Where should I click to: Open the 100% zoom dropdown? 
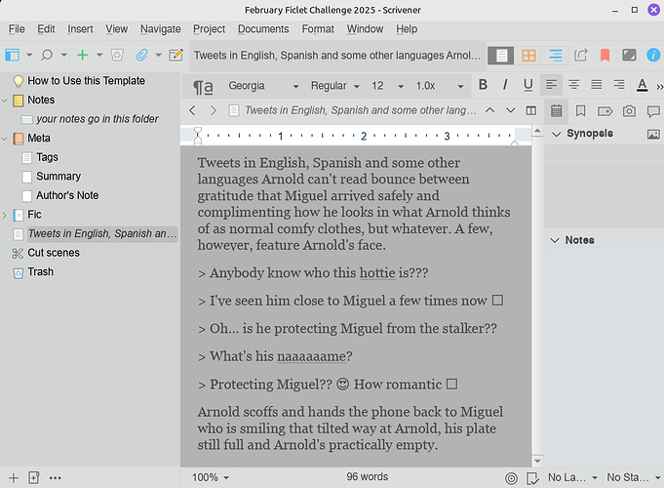211,478
